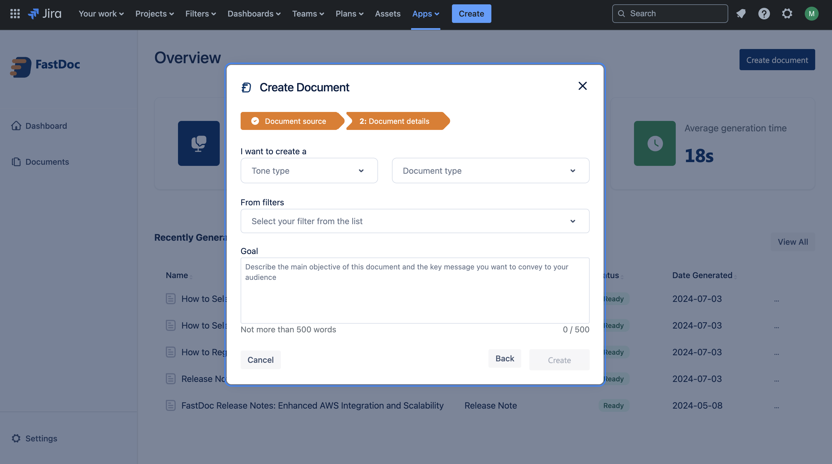832x464 pixels.
Task: Open the Select your filter from the list dropdown
Action: tap(415, 221)
